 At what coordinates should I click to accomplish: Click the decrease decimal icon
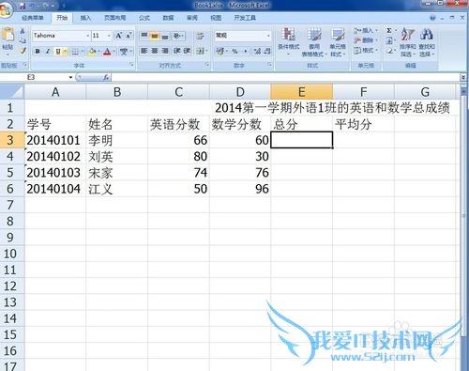(x=267, y=51)
